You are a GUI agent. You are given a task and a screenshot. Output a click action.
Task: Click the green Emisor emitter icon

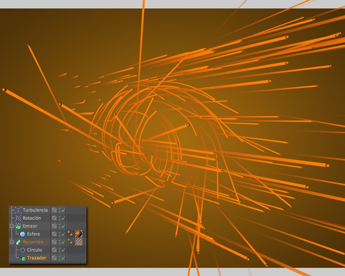[x=18, y=226]
